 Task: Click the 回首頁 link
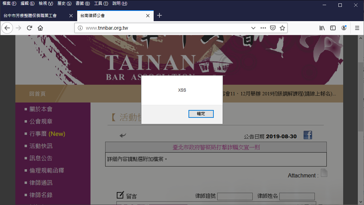pos(37,94)
